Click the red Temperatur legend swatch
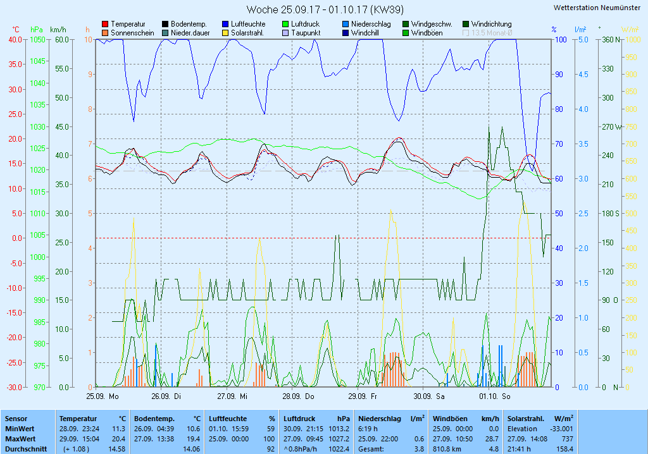Image resolution: width=648 pixels, height=454 pixels. [x=105, y=24]
